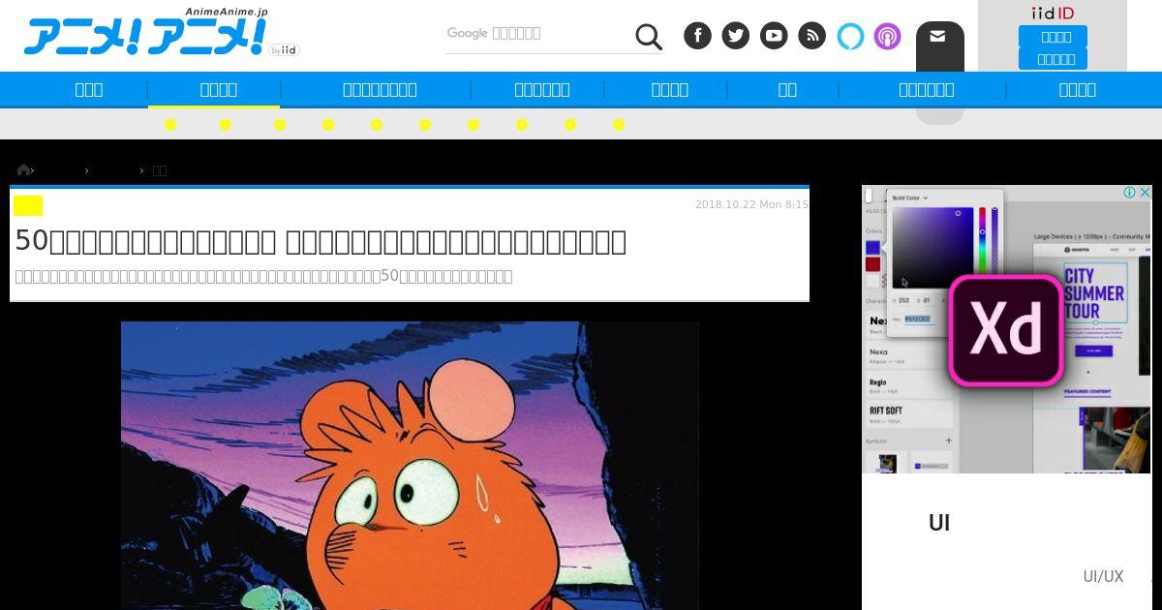Click the magnifier search icon
The image size is (1162, 610).
649,37
